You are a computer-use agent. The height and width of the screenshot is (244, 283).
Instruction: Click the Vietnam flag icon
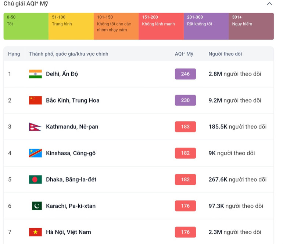[x=35, y=232]
